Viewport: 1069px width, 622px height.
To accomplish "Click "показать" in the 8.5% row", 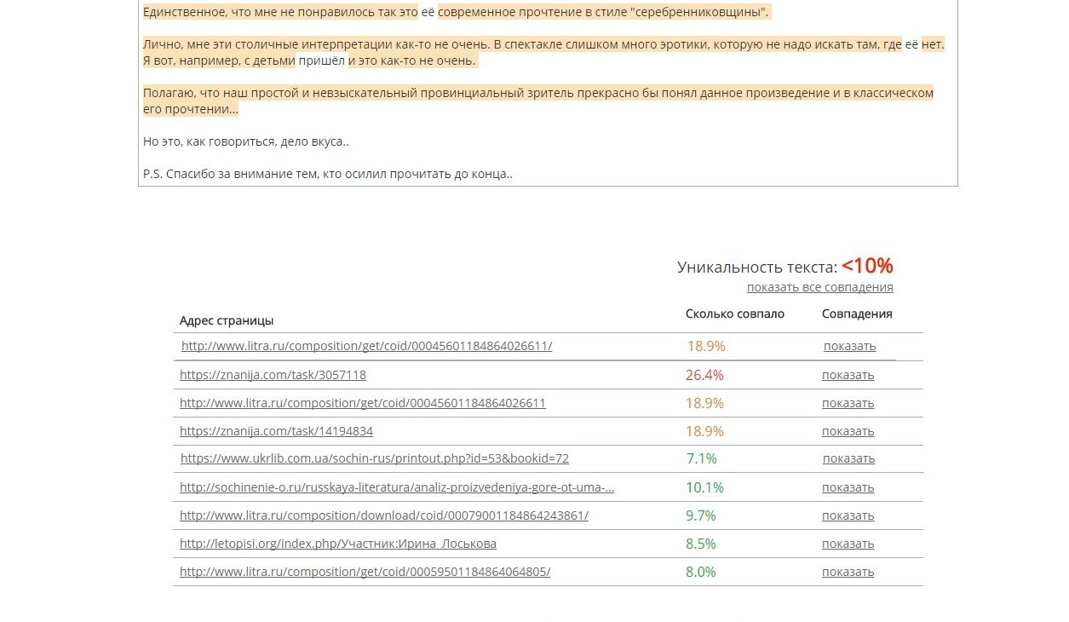I will coord(848,544).
